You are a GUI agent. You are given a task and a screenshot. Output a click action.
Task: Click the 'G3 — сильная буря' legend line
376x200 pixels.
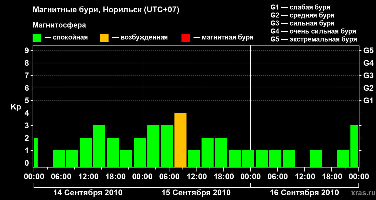[302, 23]
